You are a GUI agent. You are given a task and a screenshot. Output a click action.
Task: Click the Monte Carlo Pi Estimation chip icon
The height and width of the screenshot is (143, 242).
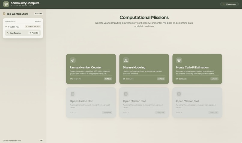coord(179,60)
